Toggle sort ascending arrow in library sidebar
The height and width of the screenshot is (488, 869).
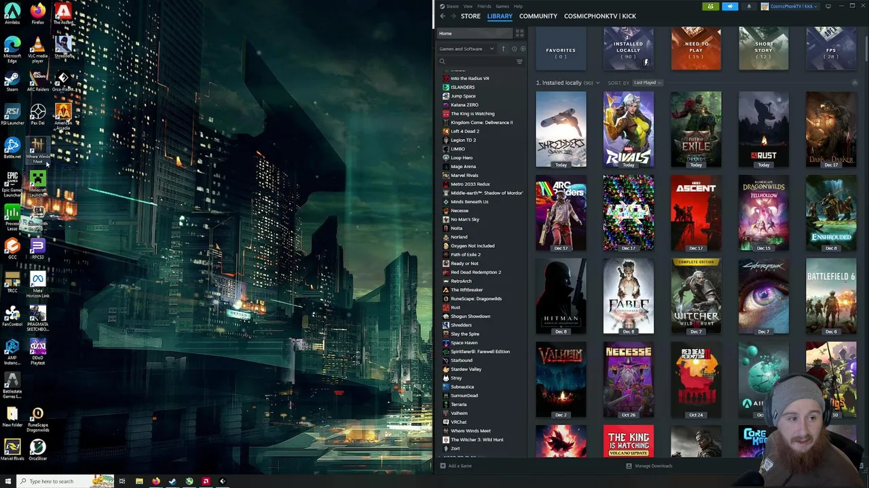(x=503, y=49)
